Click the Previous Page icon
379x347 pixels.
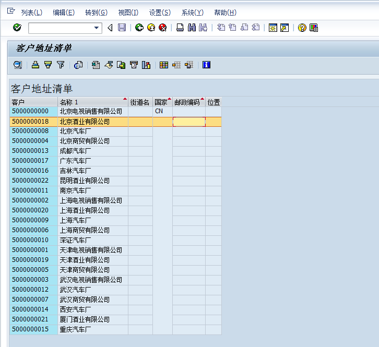coord(232,28)
